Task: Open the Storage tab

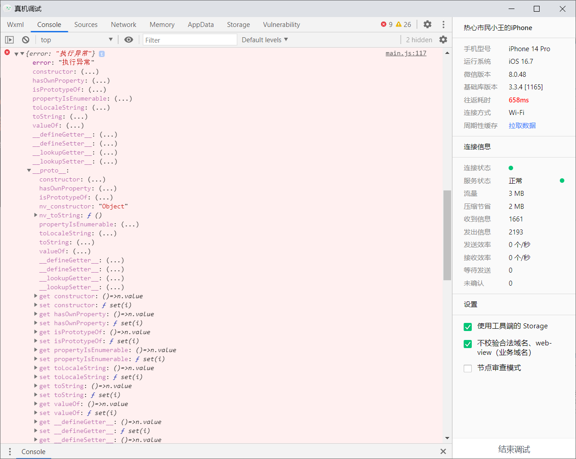Action: [238, 25]
